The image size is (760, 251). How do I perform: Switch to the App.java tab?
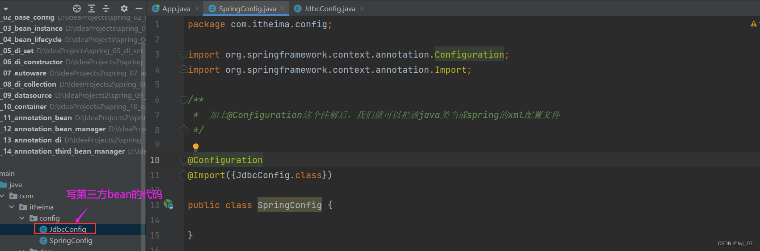(176, 8)
